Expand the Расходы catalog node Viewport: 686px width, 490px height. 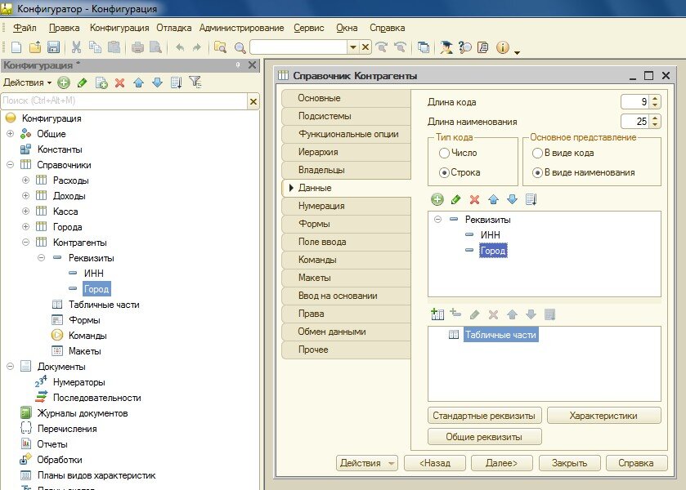26,180
